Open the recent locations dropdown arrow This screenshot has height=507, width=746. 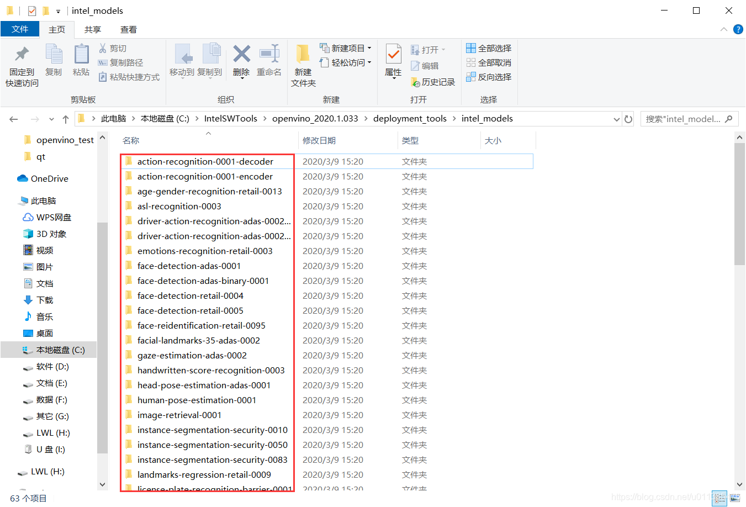[51, 119]
